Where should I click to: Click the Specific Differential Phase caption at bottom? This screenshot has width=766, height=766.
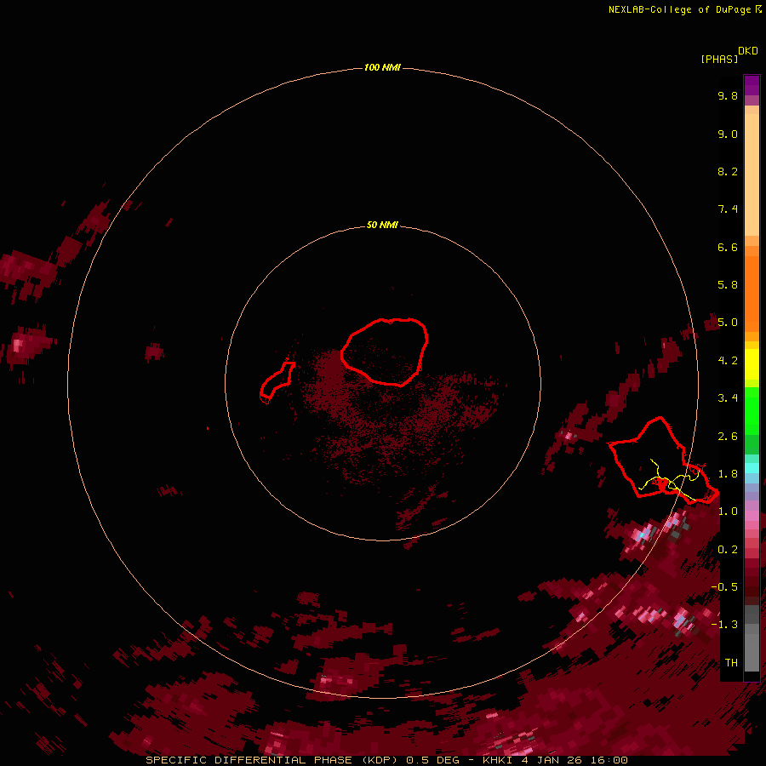tap(386, 760)
